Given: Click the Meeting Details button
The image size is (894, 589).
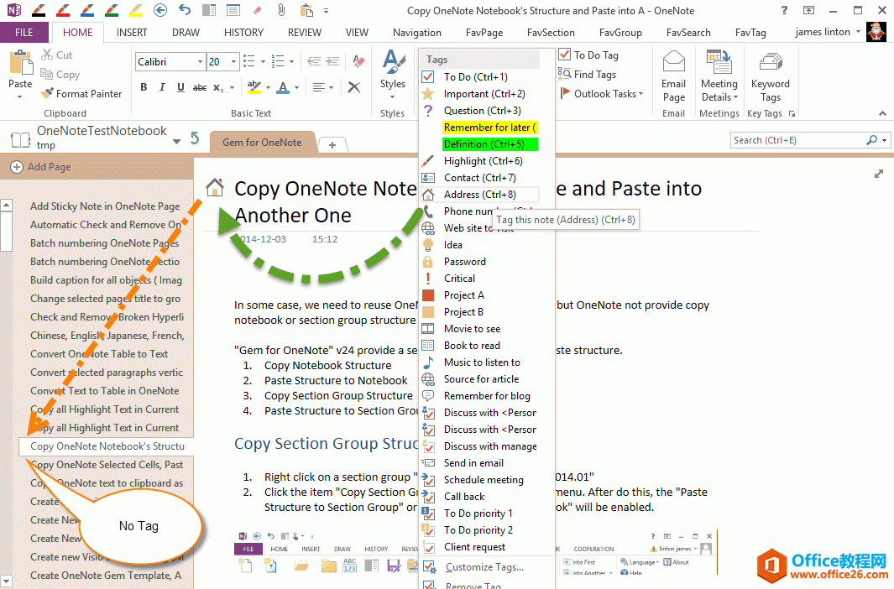Looking at the screenshot, I should click(x=719, y=77).
